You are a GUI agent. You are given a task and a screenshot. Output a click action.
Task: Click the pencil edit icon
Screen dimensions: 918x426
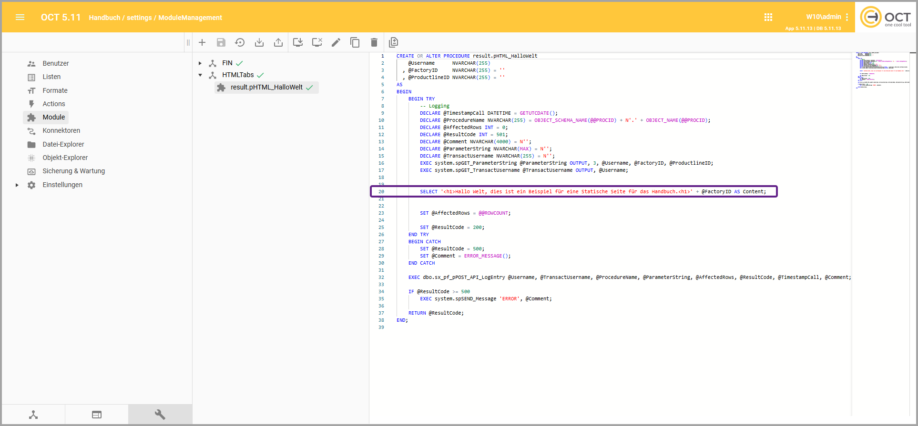click(336, 42)
